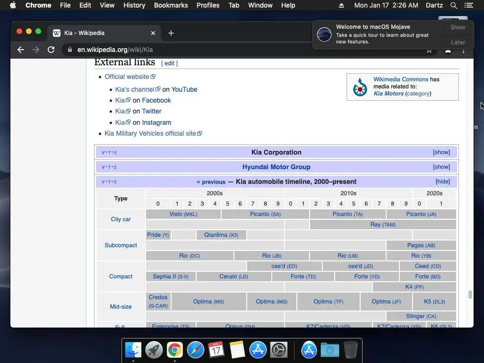The height and width of the screenshot is (363, 484).
Task: Click the eject icon in the menu bar
Action: [x=341, y=5]
